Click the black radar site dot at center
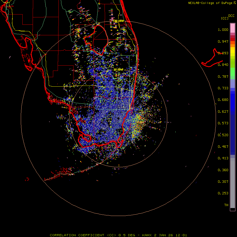Image resolution: width=237 pixels, height=237 pixels. pyautogui.click(x=118, y=118)
